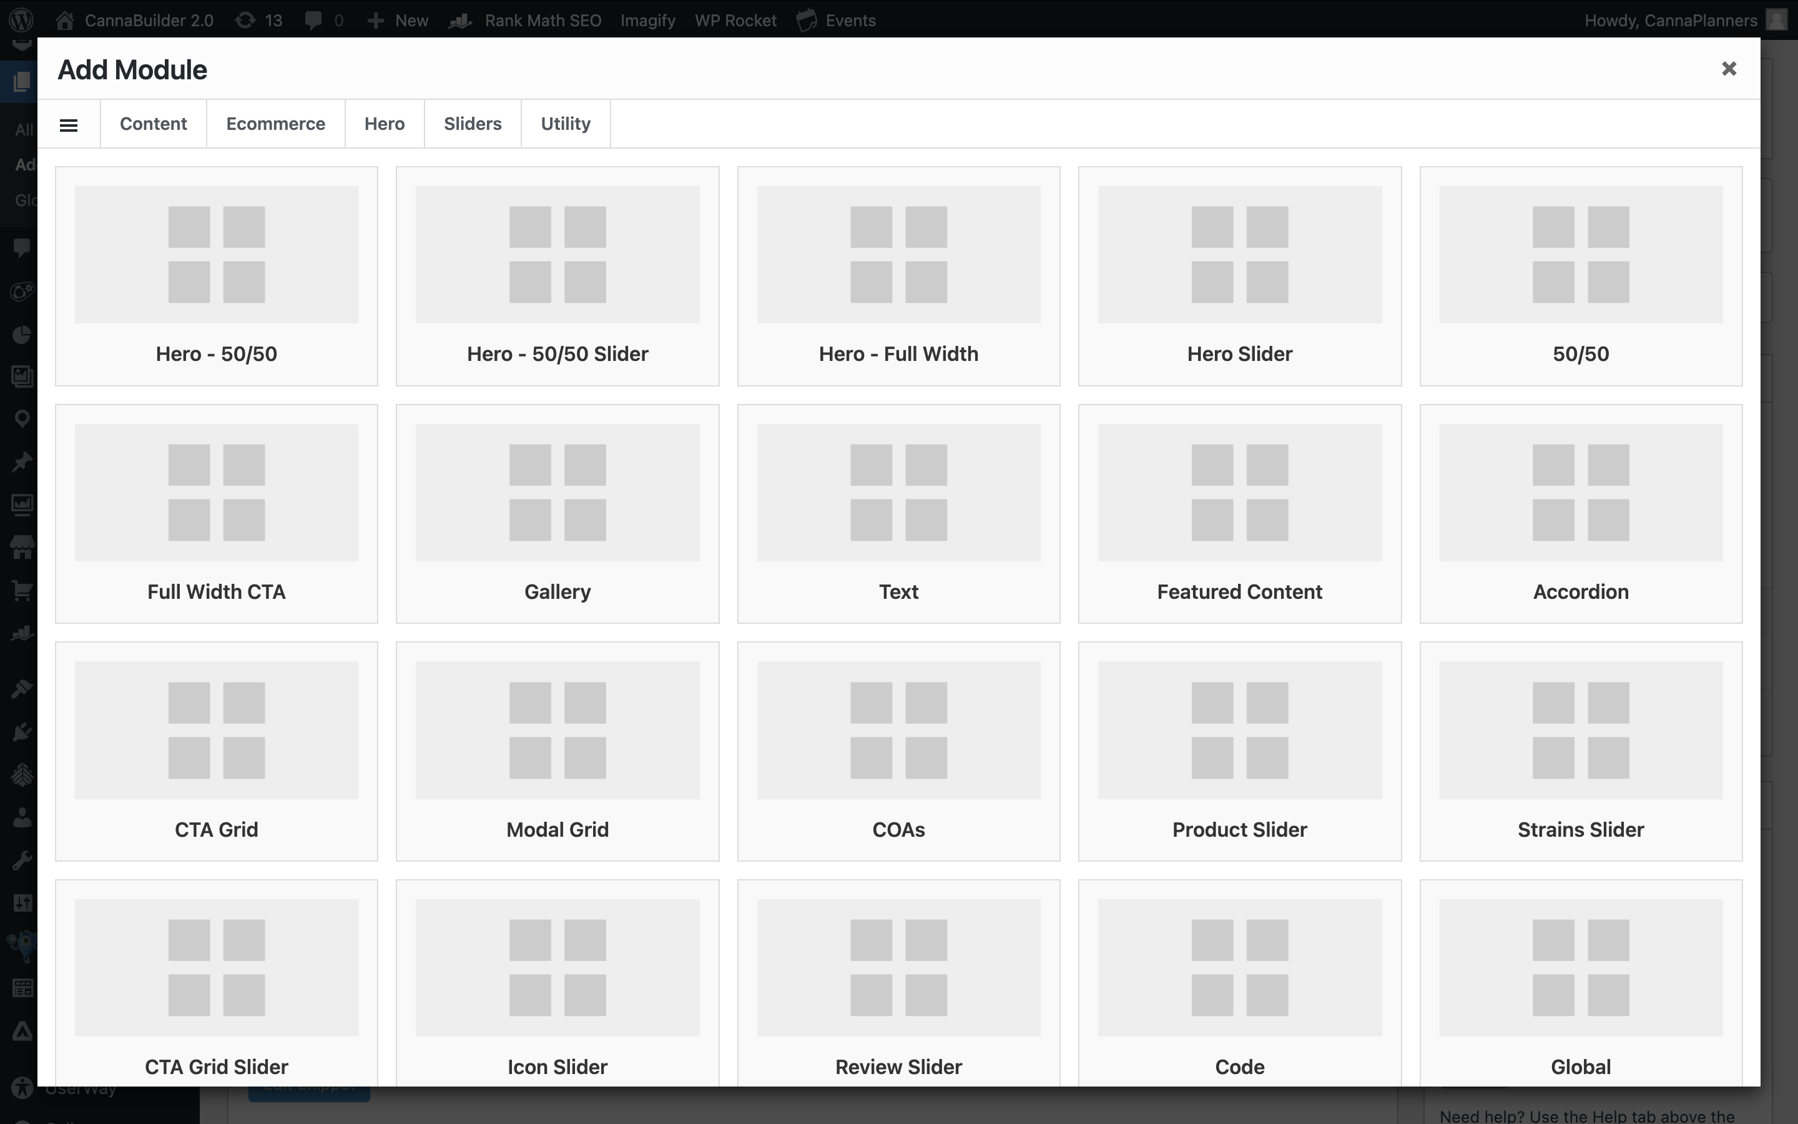Switch to the Ecommerce tab
This screenshot has height=1124, width=1798.
pyautogui.click(x=275, y=124)
